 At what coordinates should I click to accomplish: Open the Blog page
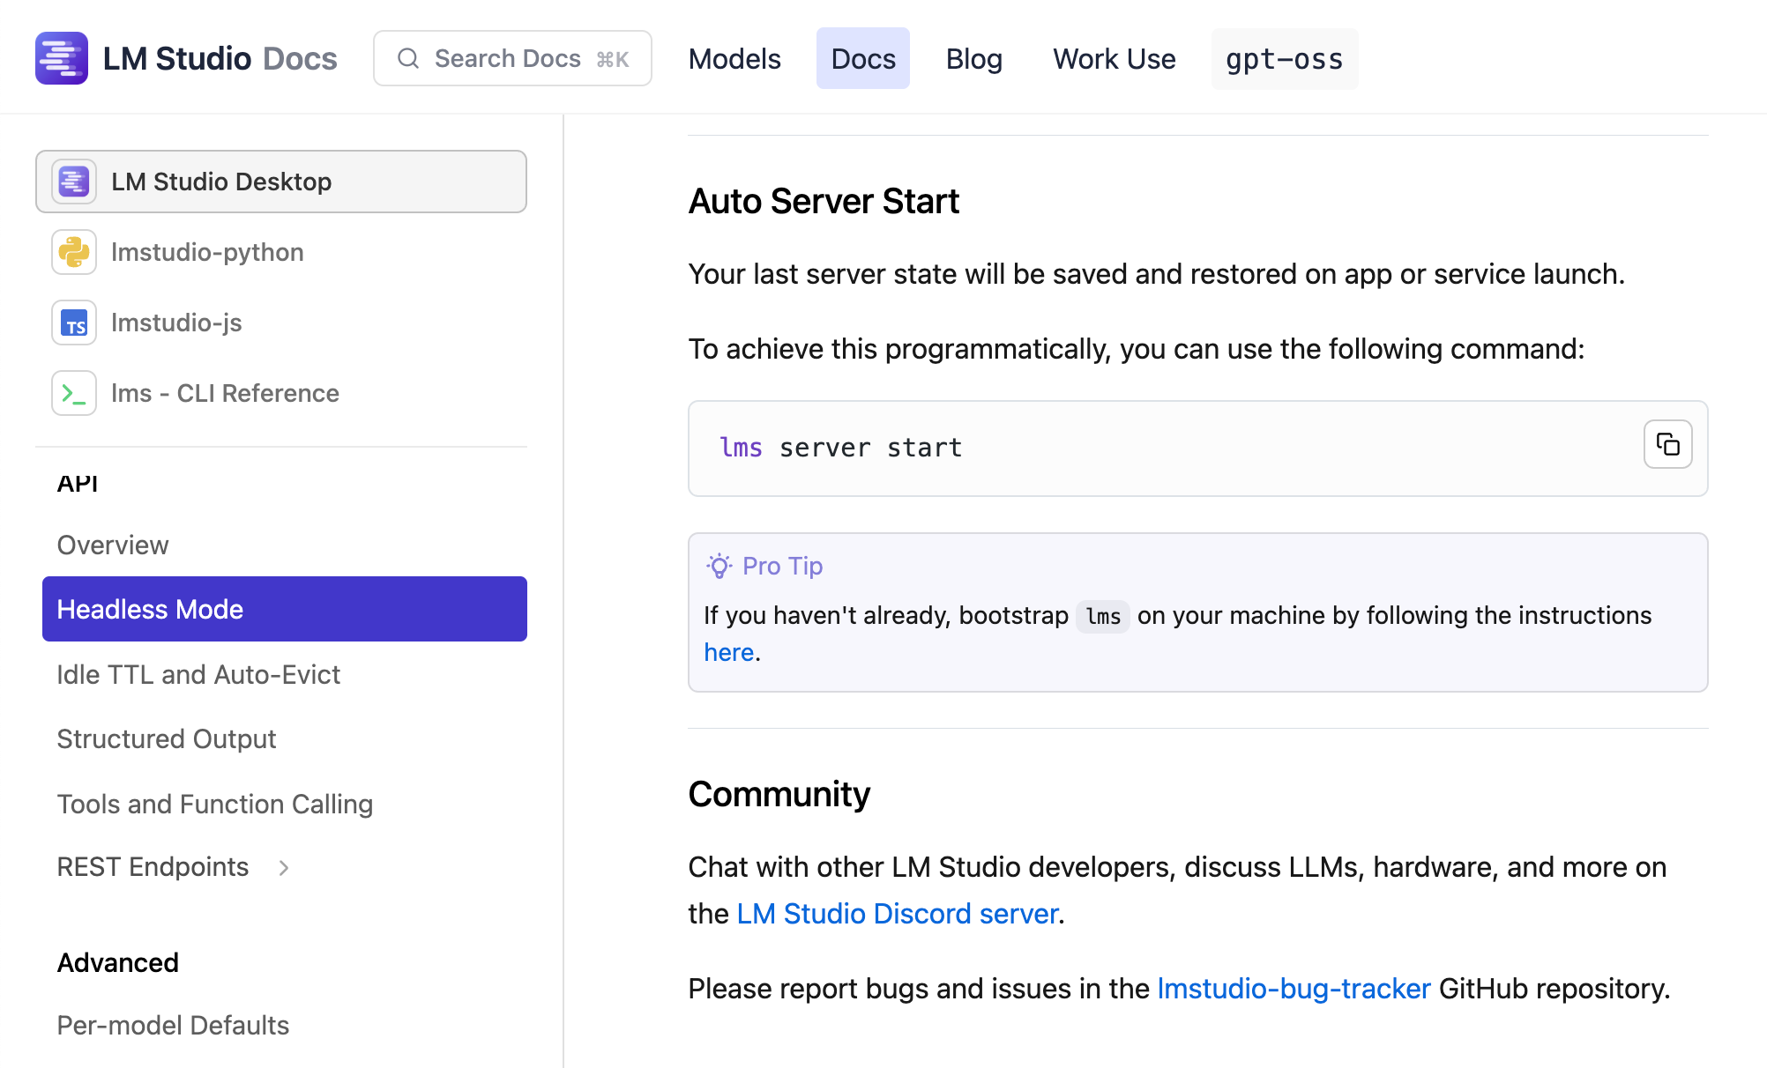(973, 58)
